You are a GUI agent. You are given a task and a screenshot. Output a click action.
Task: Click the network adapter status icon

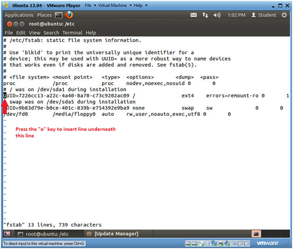pyautogui.click(x=214, y=243)
